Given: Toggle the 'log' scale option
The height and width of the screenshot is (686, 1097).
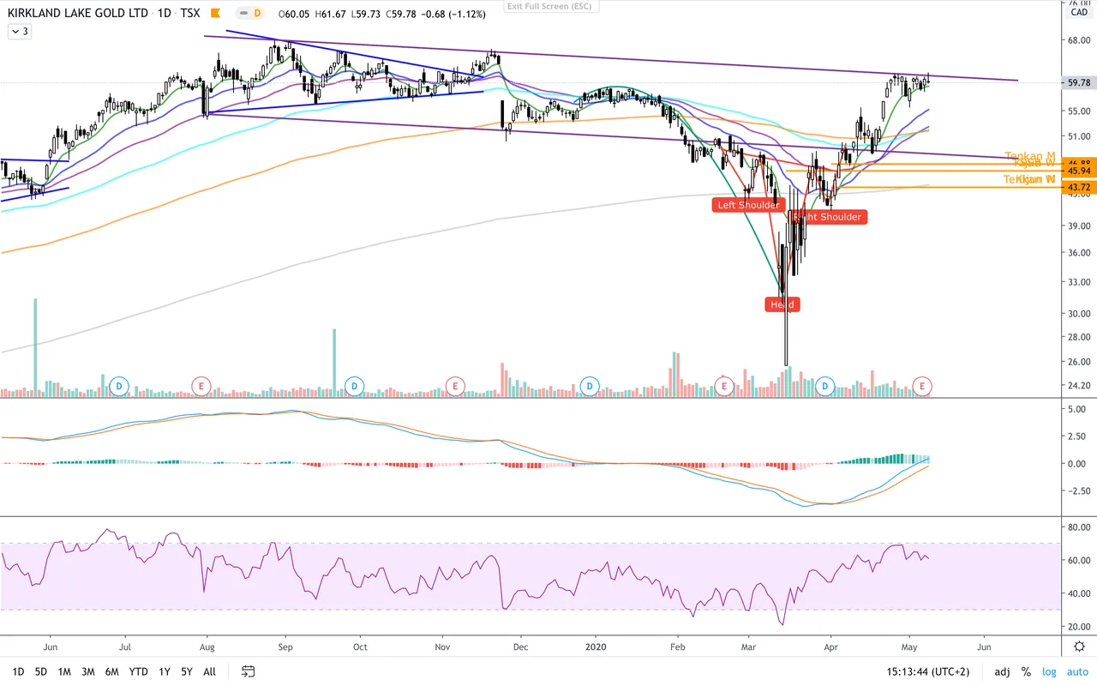Looking at the screenshot, I should click(x=1049, y=671).
